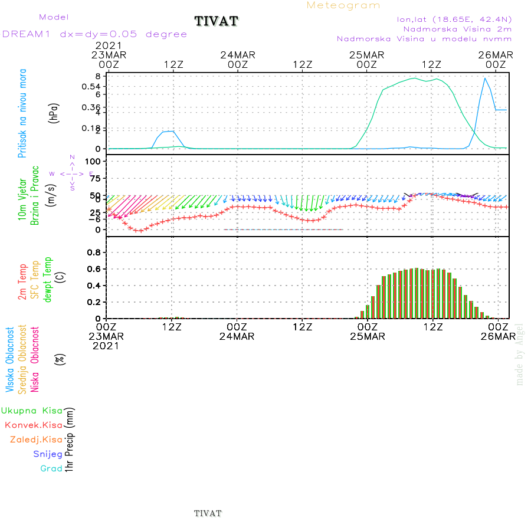Screen dimensions: 531x531
Task: Select the bold TIVAT heading at top
Action: [x=216, y=21]
